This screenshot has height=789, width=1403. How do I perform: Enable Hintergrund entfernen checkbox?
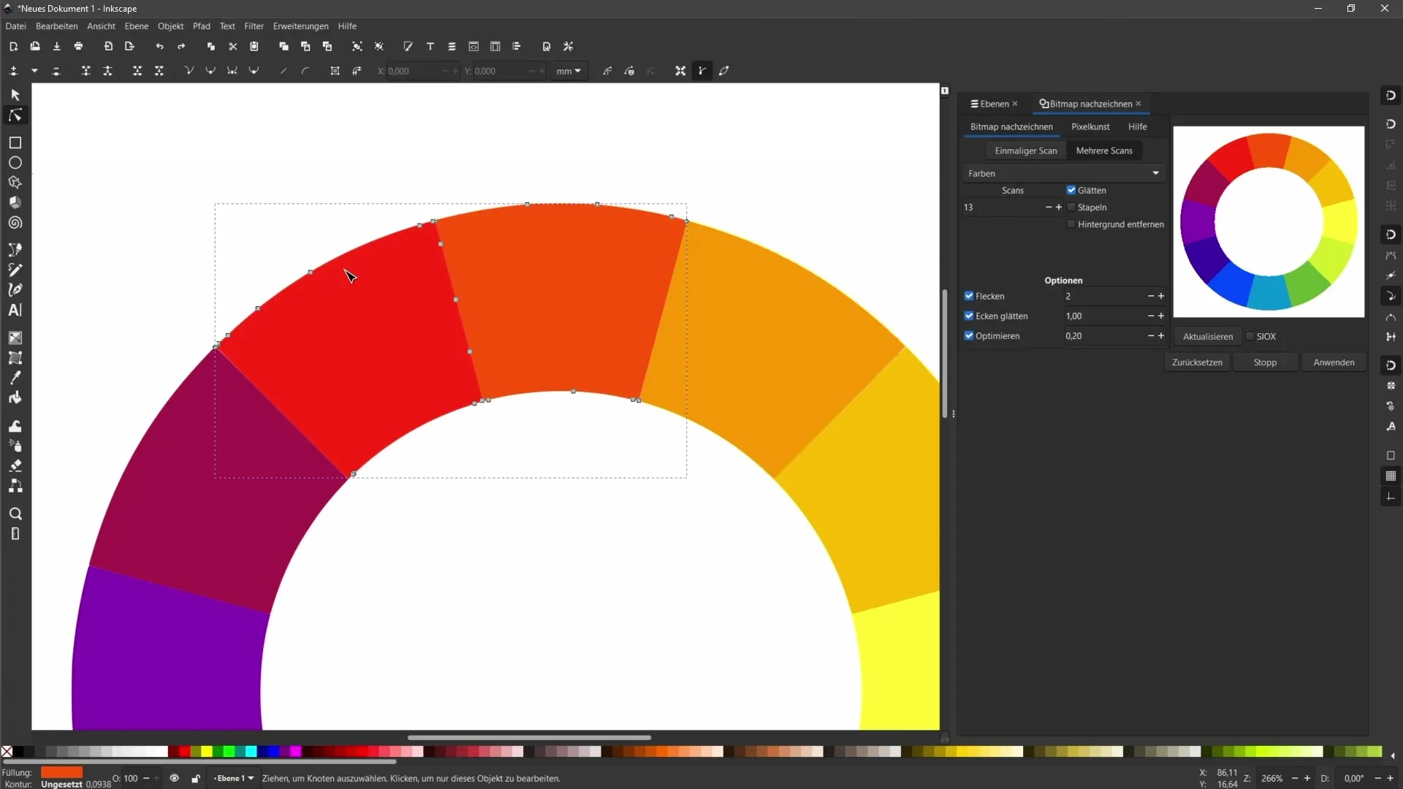point(1071,224)
